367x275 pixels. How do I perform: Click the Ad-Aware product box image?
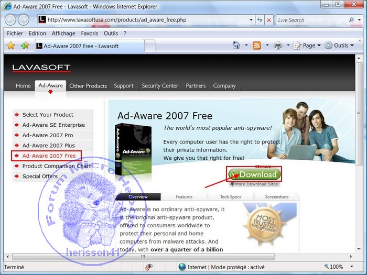click(x=133, y=150)
